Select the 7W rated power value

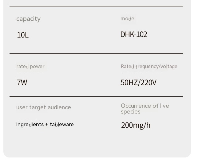point(22,83)
